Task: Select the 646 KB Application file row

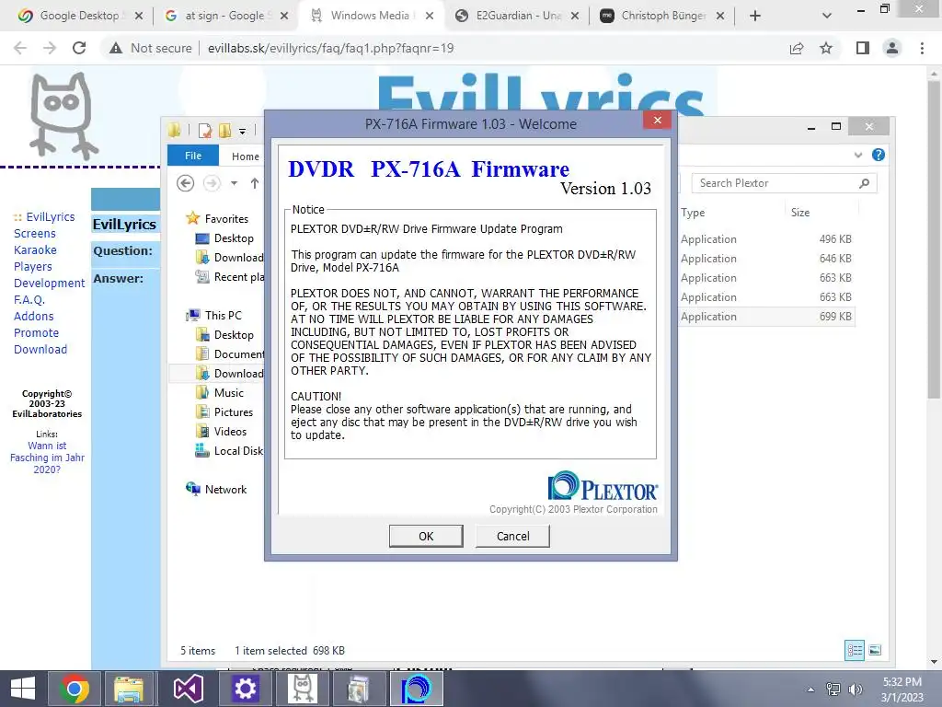Action: (766, 258)
